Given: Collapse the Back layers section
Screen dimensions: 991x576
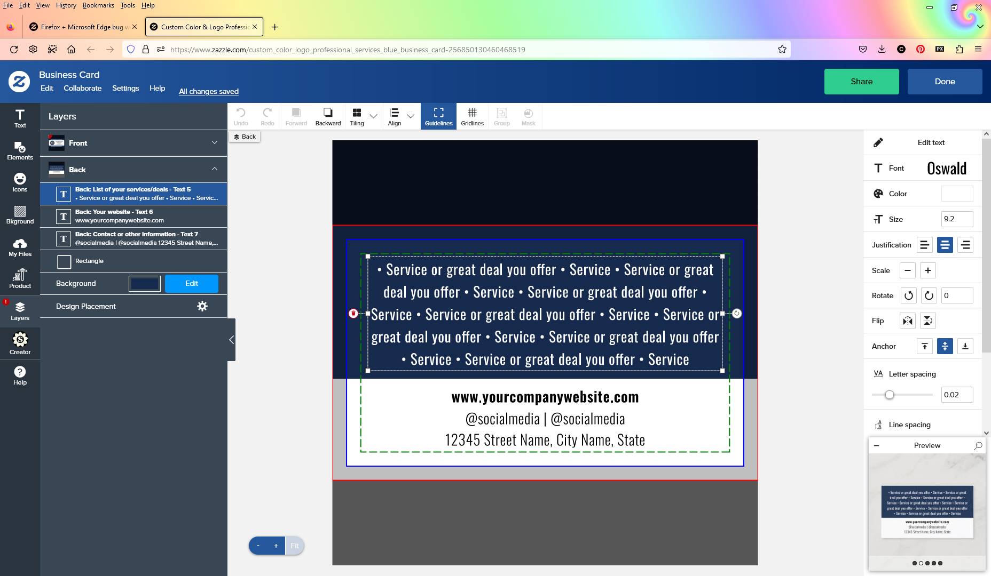Looking at the screenshot, I should tap(215, 169).
